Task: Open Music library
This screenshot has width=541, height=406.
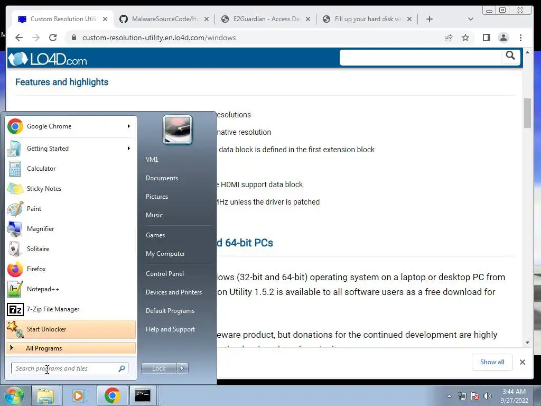Action: tap(154, 215)
